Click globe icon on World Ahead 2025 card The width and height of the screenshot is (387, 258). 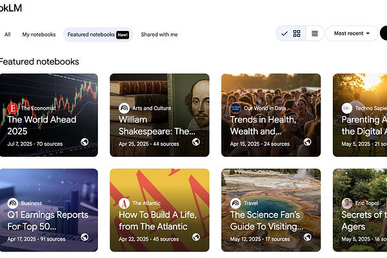coord(84,142)
